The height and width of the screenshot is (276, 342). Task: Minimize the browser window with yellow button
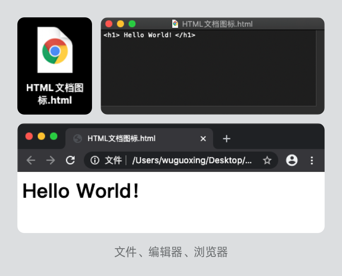(41, 136)
